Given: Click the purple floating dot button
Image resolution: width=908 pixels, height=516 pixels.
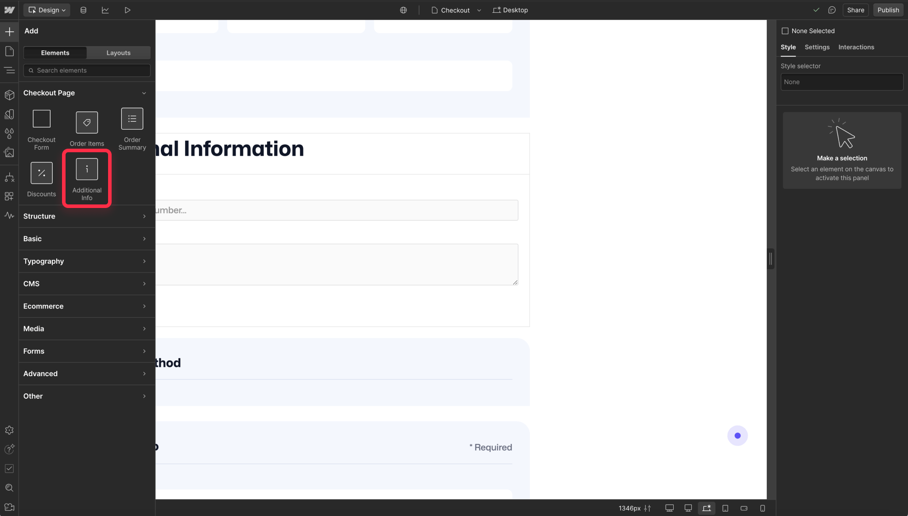Looking at the screenshot, I should [737, 436].
